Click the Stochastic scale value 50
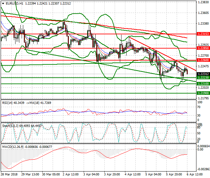 (199, 133)
